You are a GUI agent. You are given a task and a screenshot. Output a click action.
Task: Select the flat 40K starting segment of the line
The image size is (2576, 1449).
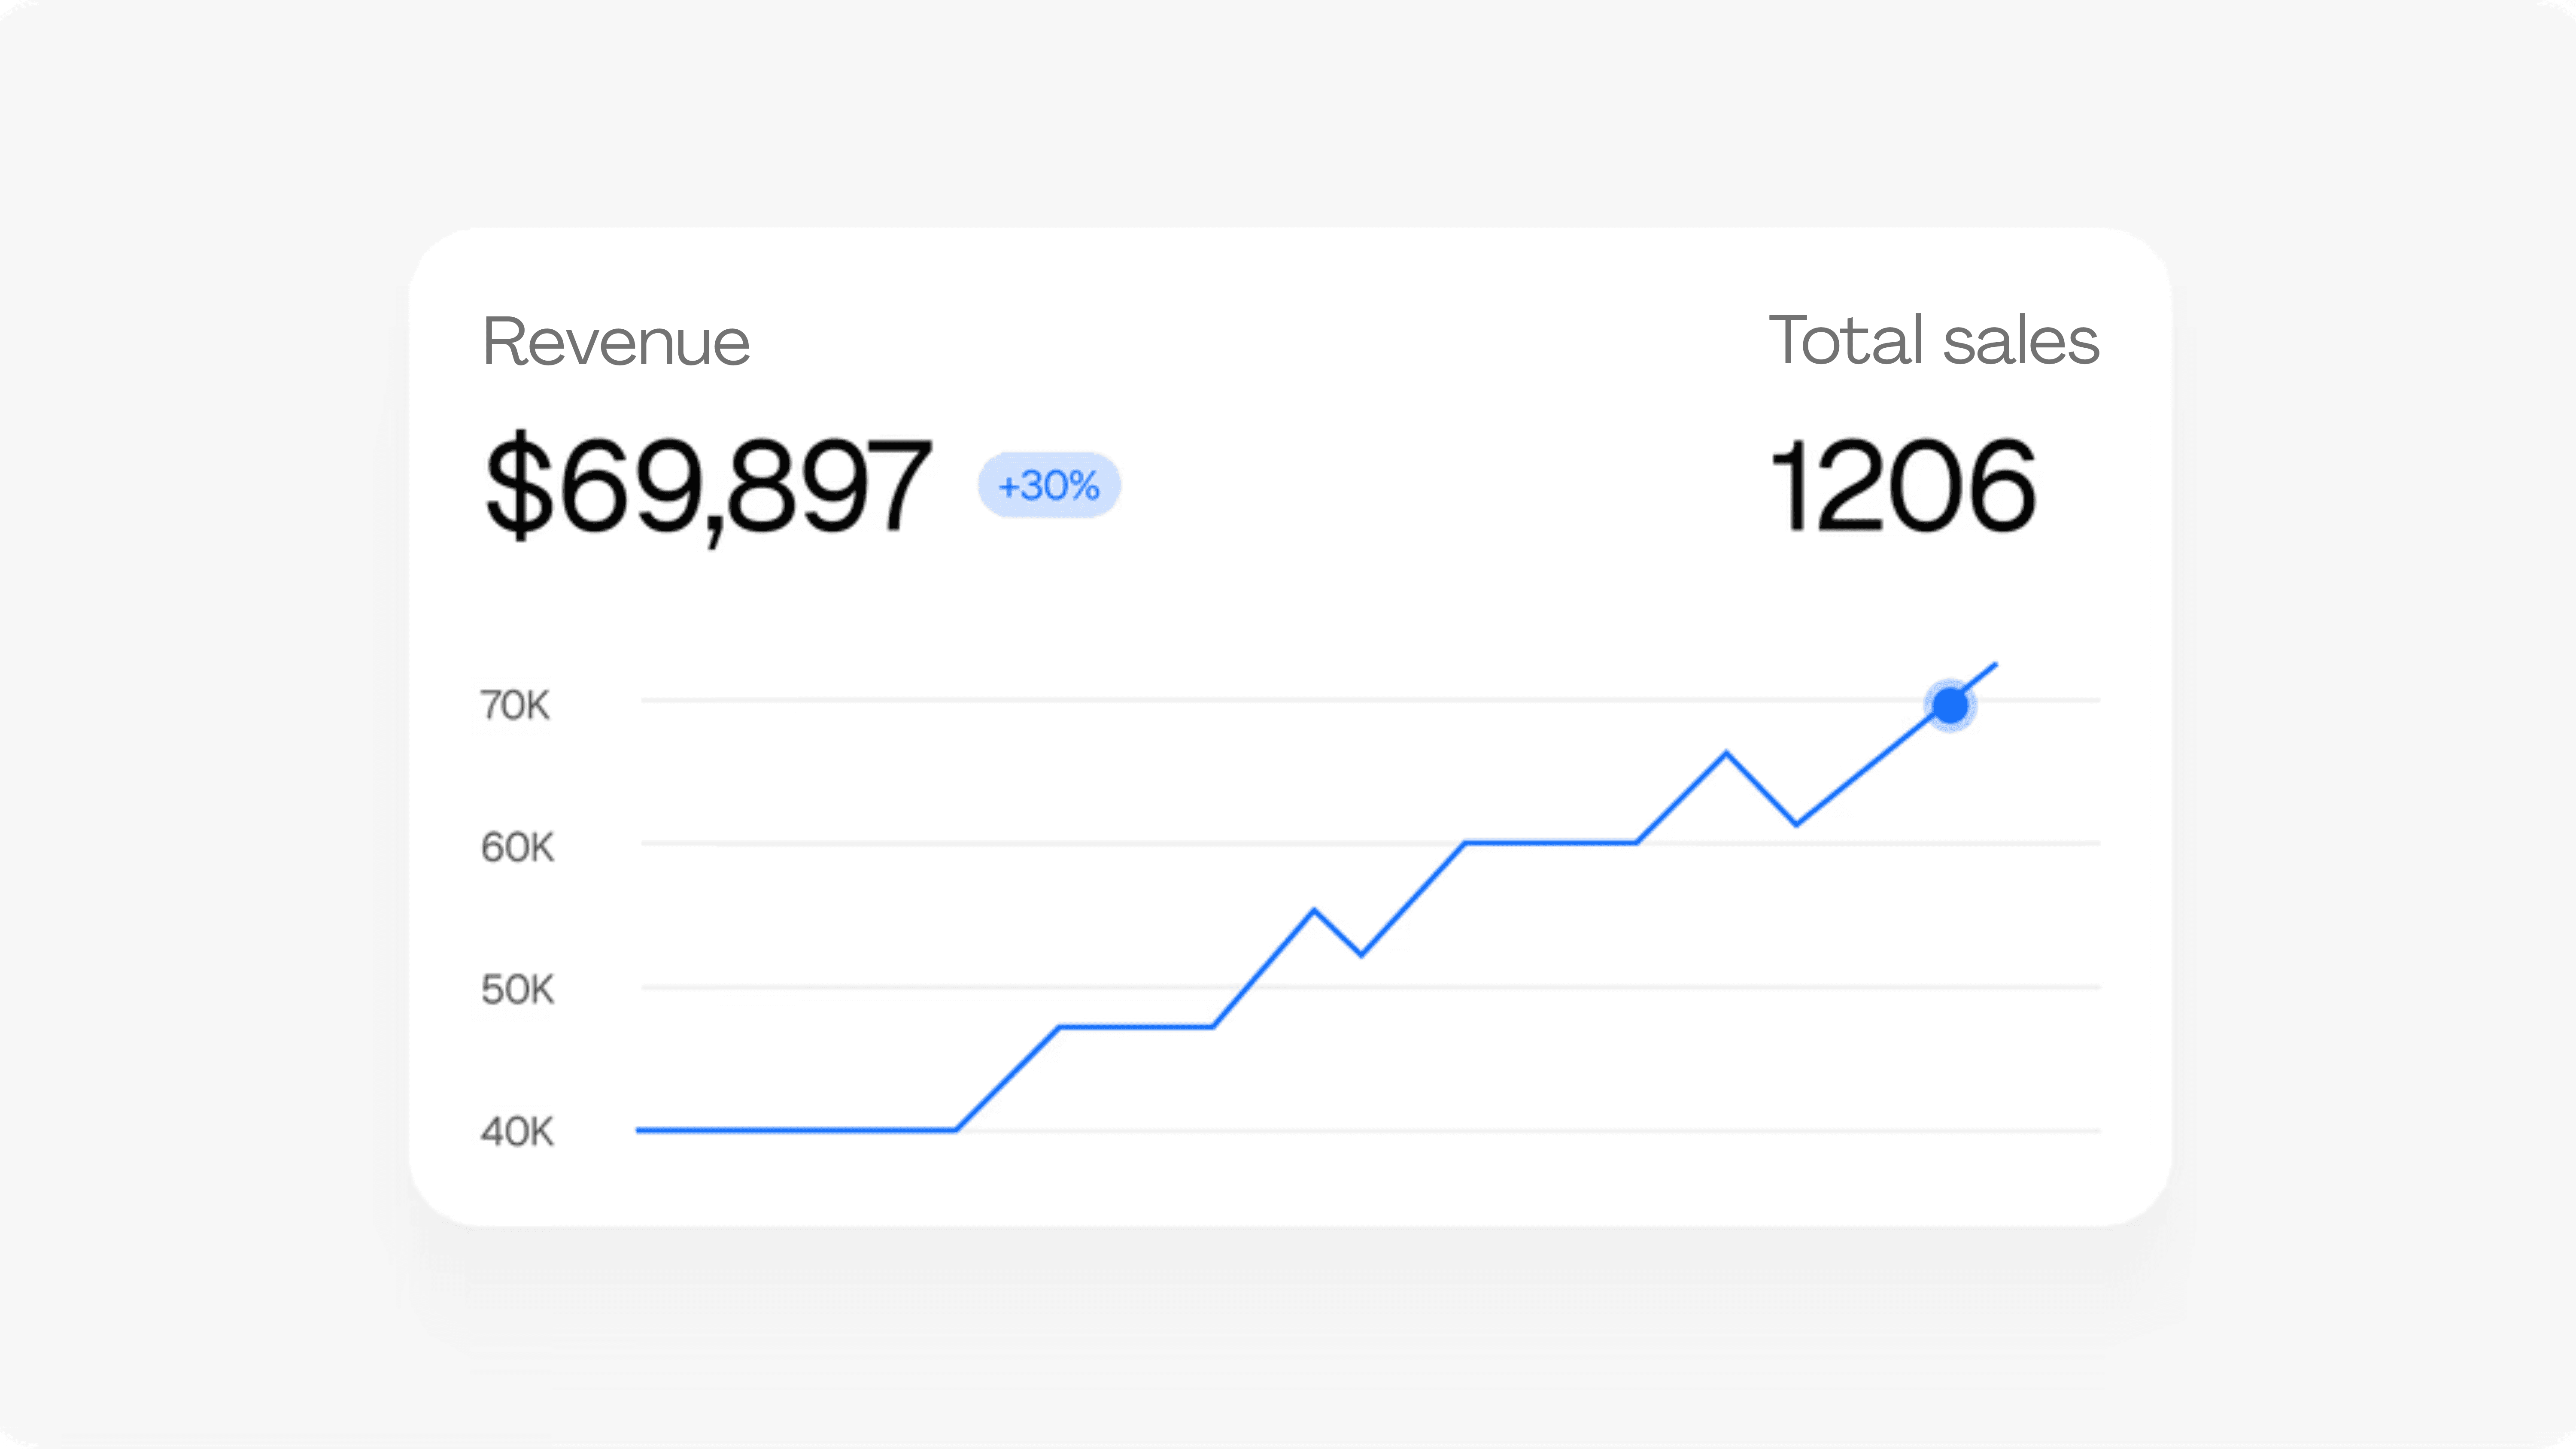point(790,1131)
